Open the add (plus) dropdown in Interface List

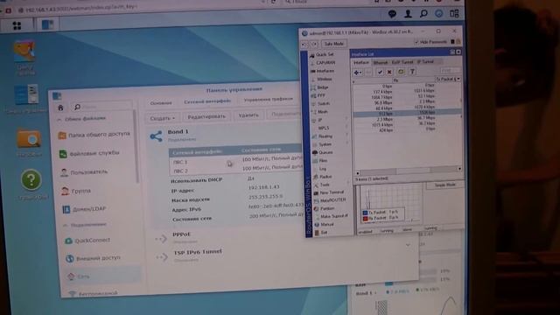[358, 72]
